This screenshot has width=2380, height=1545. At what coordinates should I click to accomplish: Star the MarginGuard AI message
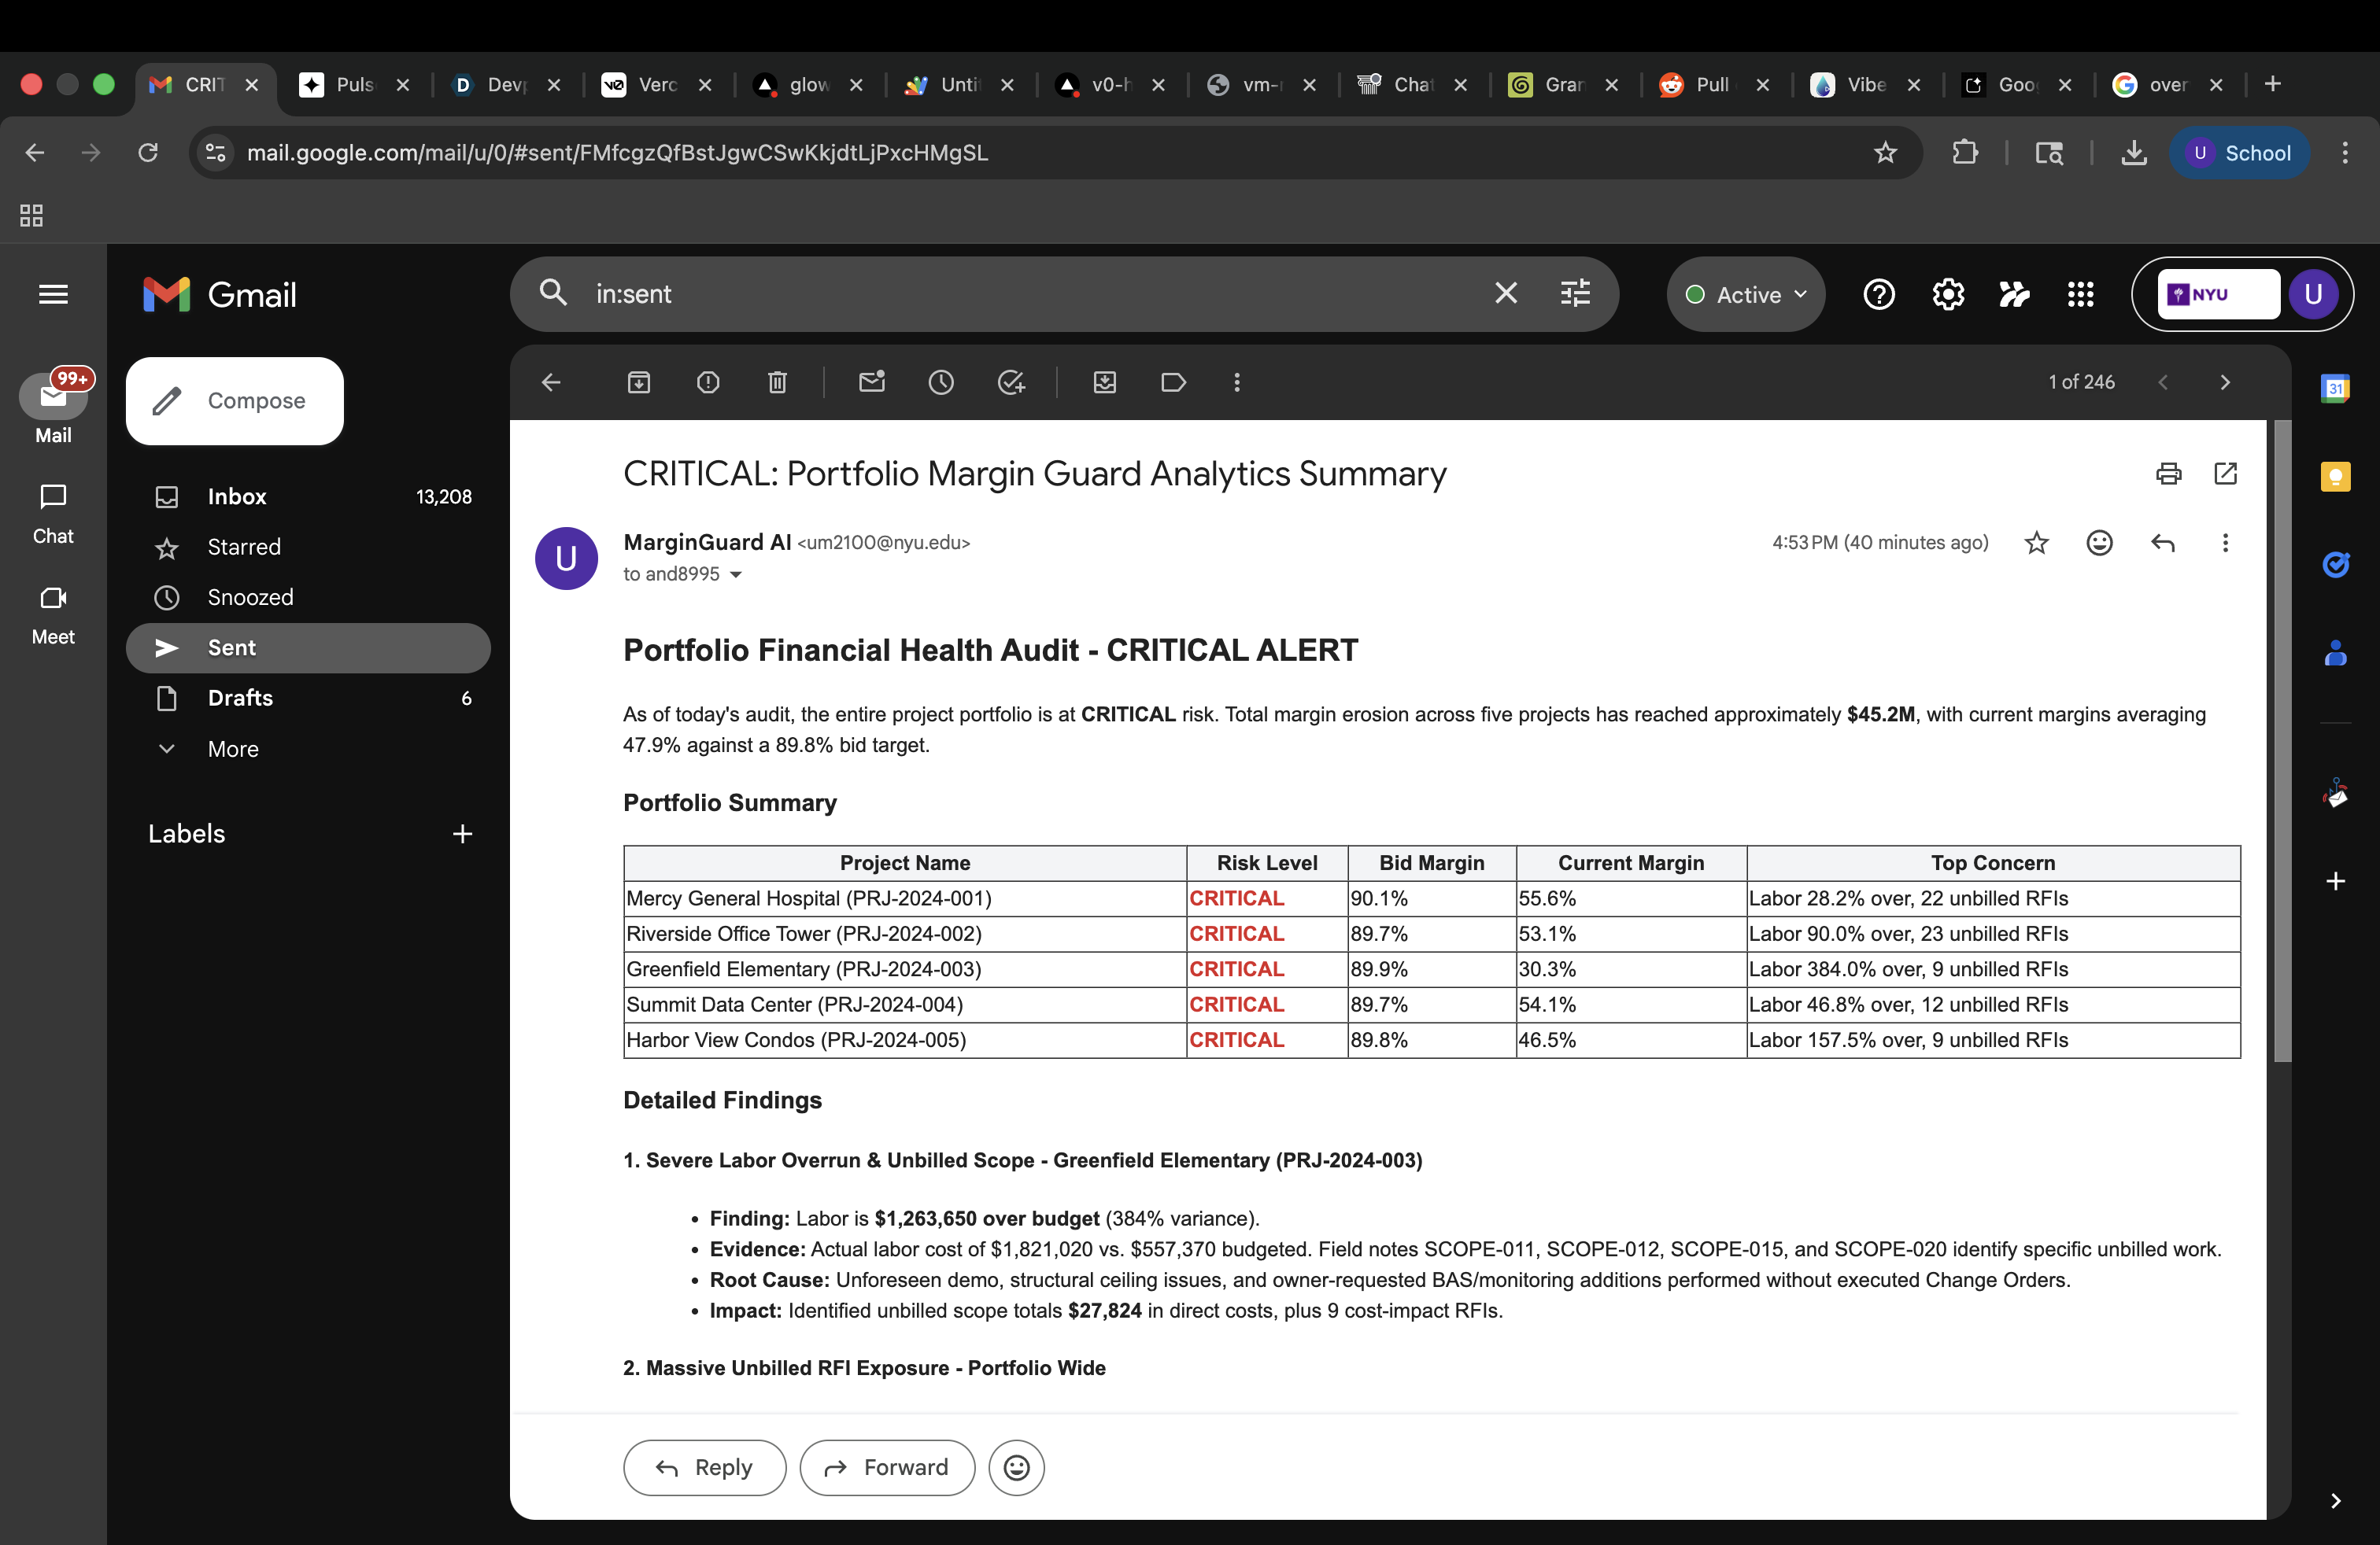coord(2036,543)
